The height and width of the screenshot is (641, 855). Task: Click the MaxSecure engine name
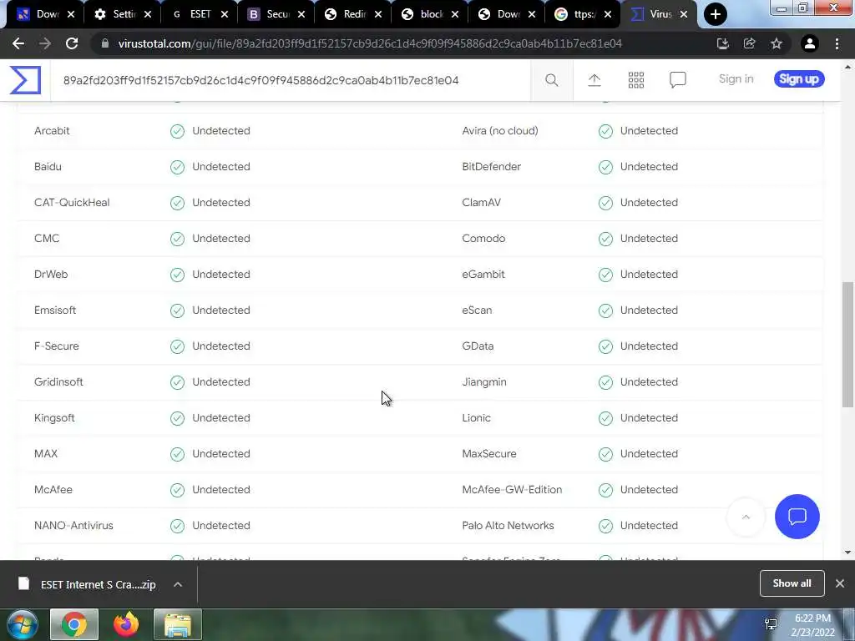pyautogui.click(x=489, y=453)
